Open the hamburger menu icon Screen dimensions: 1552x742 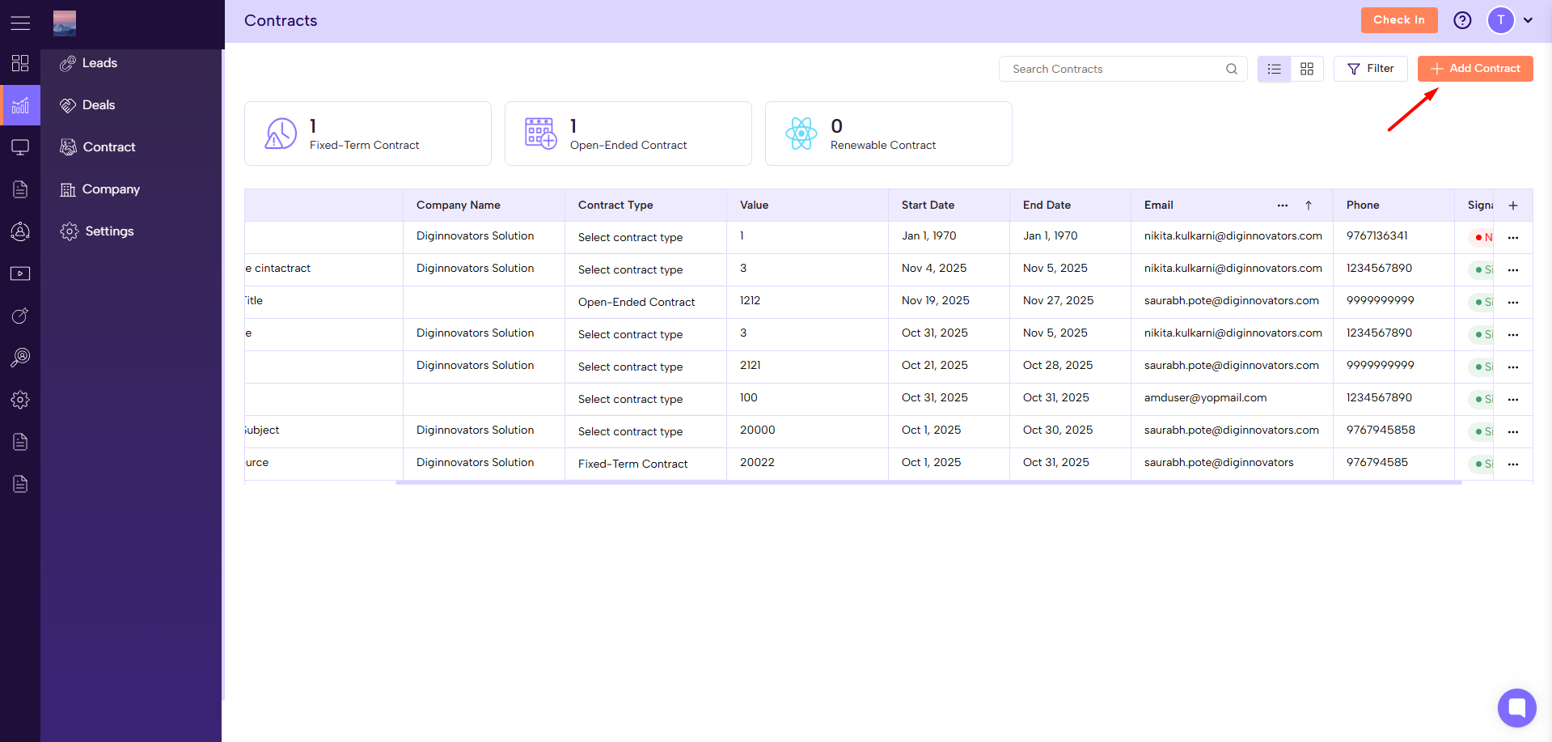20,23
